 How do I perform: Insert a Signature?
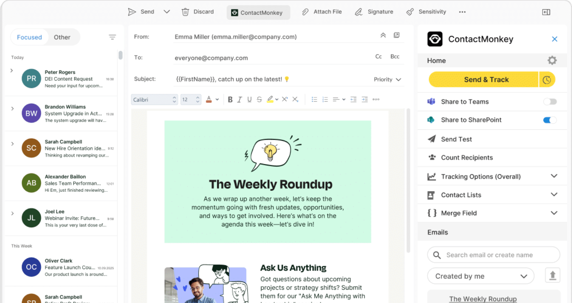(374, 12)
